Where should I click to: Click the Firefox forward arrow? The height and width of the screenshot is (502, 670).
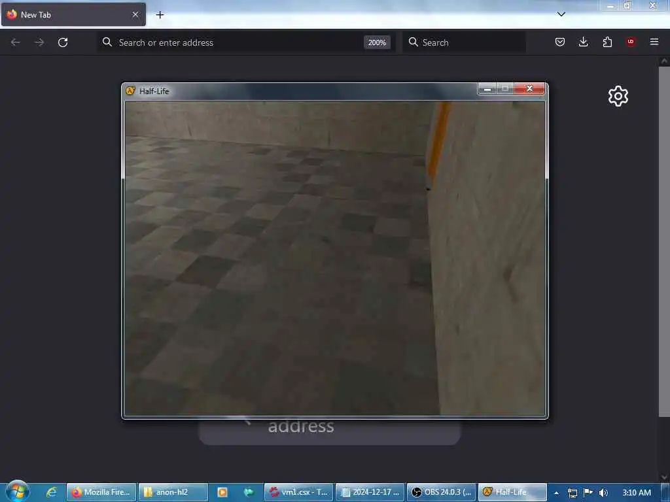pyautogui.click(x=39, y=42)
